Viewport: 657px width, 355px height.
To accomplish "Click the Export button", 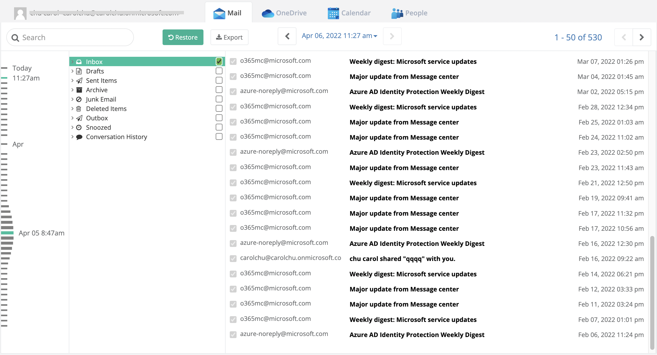I will point(229,37).
